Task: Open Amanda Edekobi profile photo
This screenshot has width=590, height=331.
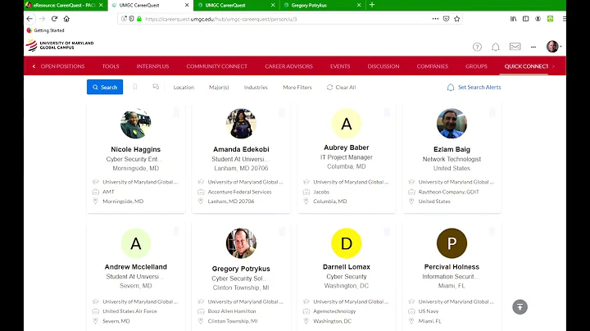Action: coord(241,124)
